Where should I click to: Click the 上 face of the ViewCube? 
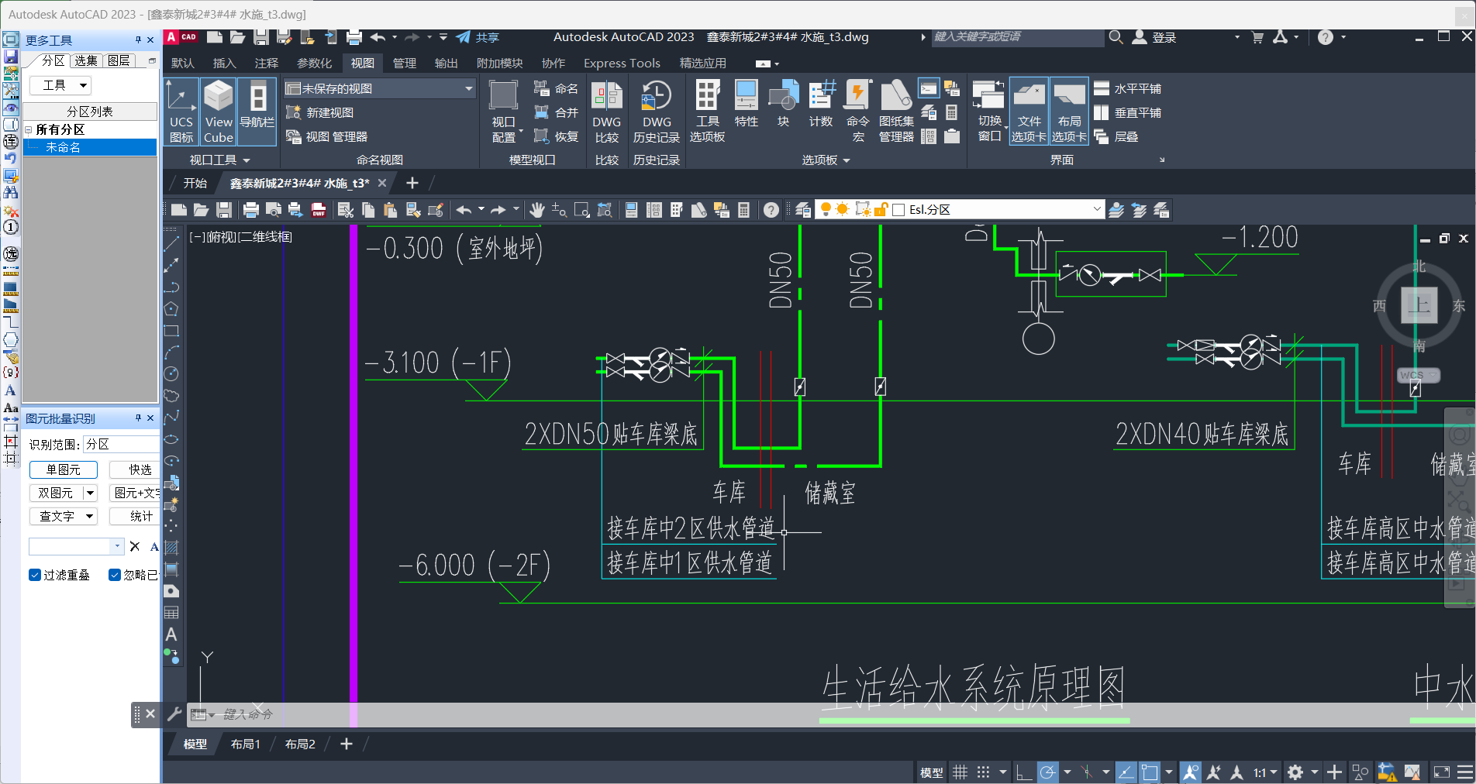(x=1419, y=305)
